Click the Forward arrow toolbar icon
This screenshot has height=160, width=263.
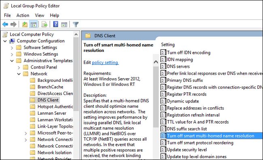[x=13, y=25]
